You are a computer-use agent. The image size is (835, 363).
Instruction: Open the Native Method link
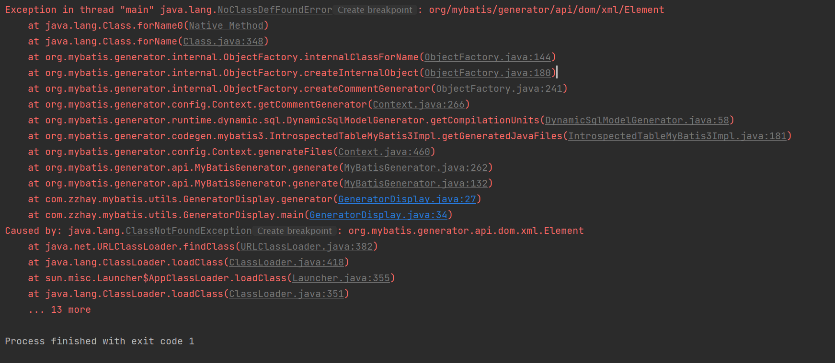click(x=226, y=25)
